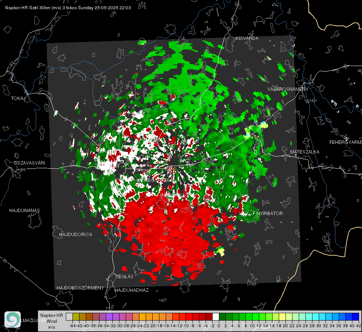Click the cyan swatch between 28 and 30
Viewport: 362px width, 332px height.
tap(316, 317)
